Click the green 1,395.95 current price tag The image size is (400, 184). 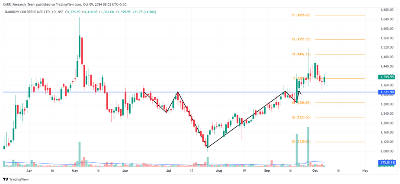coord(387,77)
